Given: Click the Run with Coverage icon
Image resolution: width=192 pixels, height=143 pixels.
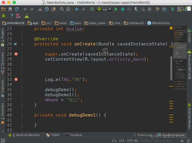Looking at the screenshot, I should pos(129,9).
